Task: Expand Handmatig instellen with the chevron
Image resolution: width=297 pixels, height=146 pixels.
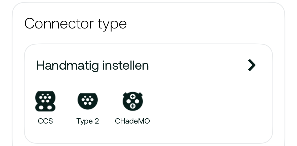Action: coord(252,65)
